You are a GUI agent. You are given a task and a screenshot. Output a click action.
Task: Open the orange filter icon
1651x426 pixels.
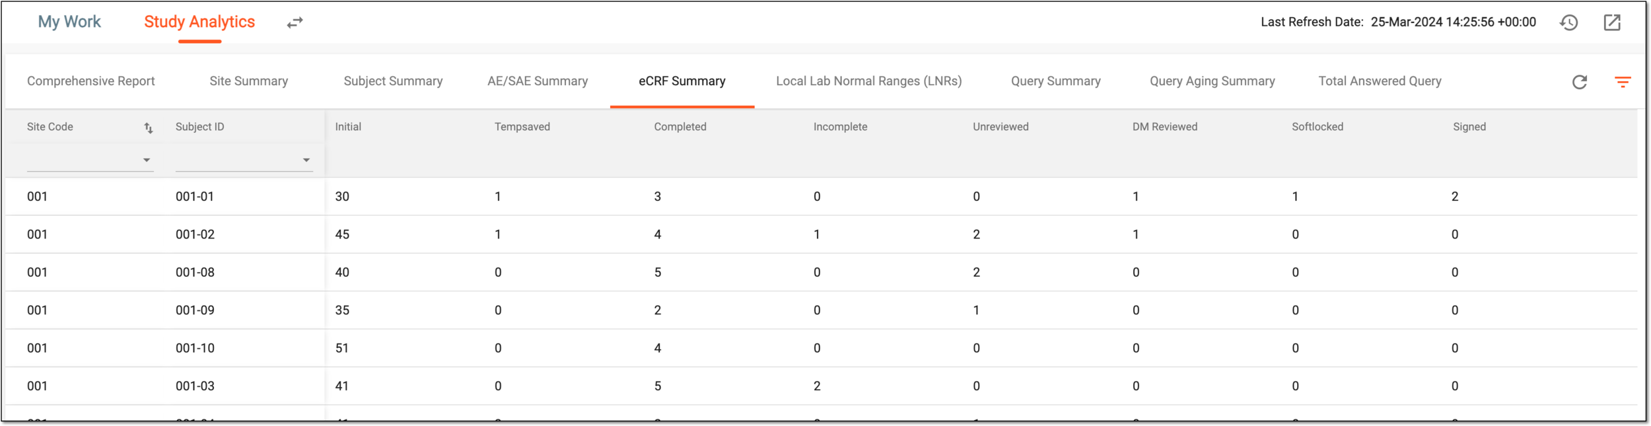[x=1623, y=82]
